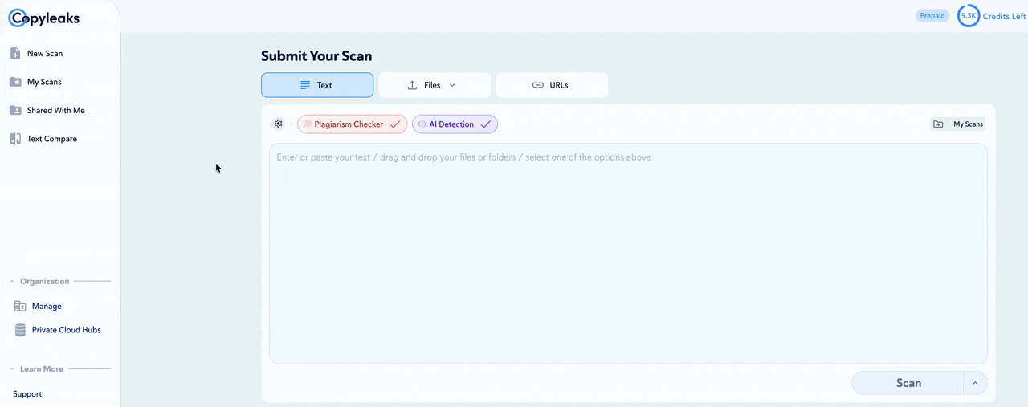Click the Scan button
This screenshot has width=1028, height=407.
pos(907,383)
